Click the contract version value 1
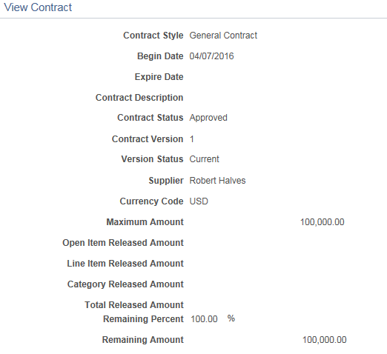The height and width of the screenshot is (354, 387). (192, 139)
